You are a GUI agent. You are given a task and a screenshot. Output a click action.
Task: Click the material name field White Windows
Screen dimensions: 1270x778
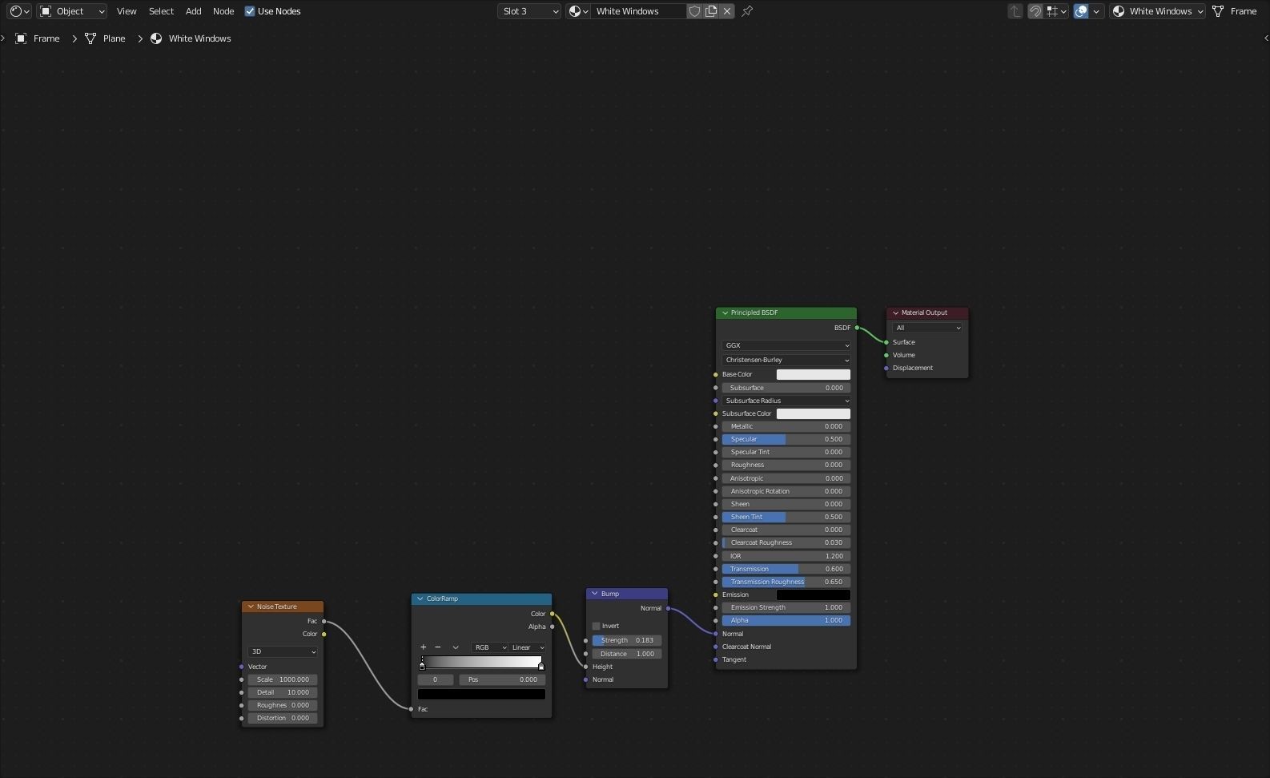639,11
